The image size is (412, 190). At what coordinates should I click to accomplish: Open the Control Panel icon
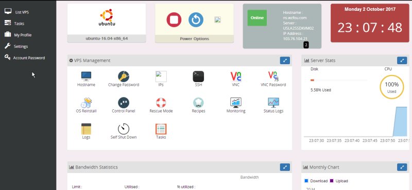[x=124, y=103]
